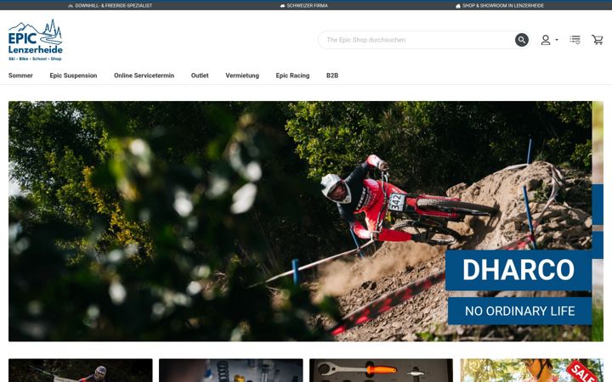Expand the account dropdown arrow

[x=557, y=40]
